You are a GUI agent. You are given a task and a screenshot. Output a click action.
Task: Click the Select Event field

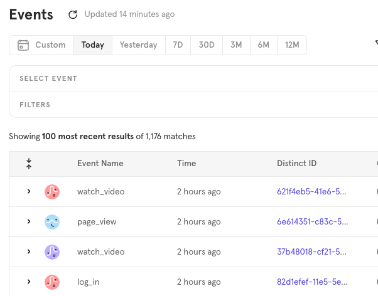[x=188, y=79]
